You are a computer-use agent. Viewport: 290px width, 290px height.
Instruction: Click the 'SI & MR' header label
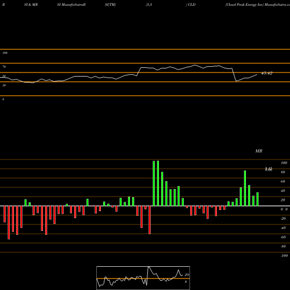coord(31,5)
